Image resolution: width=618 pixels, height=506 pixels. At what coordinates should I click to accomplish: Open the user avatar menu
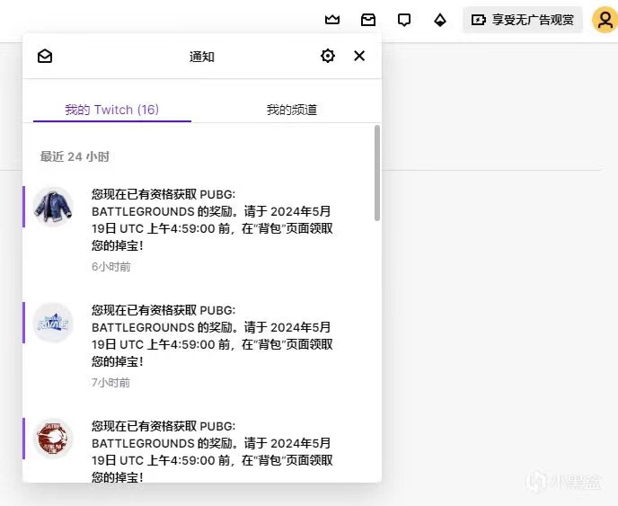coord(603,20)
